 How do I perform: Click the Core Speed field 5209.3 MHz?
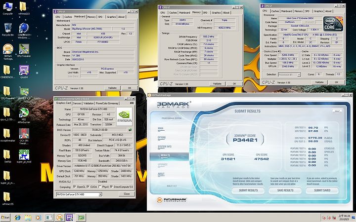(288, 55)
